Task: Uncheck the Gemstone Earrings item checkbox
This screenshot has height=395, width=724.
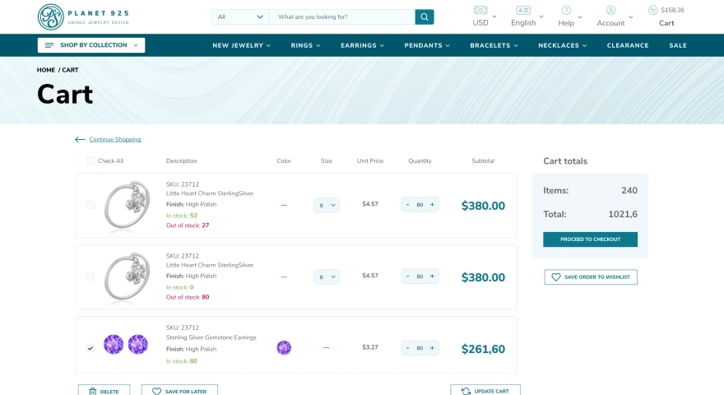Action: point(90,348)
